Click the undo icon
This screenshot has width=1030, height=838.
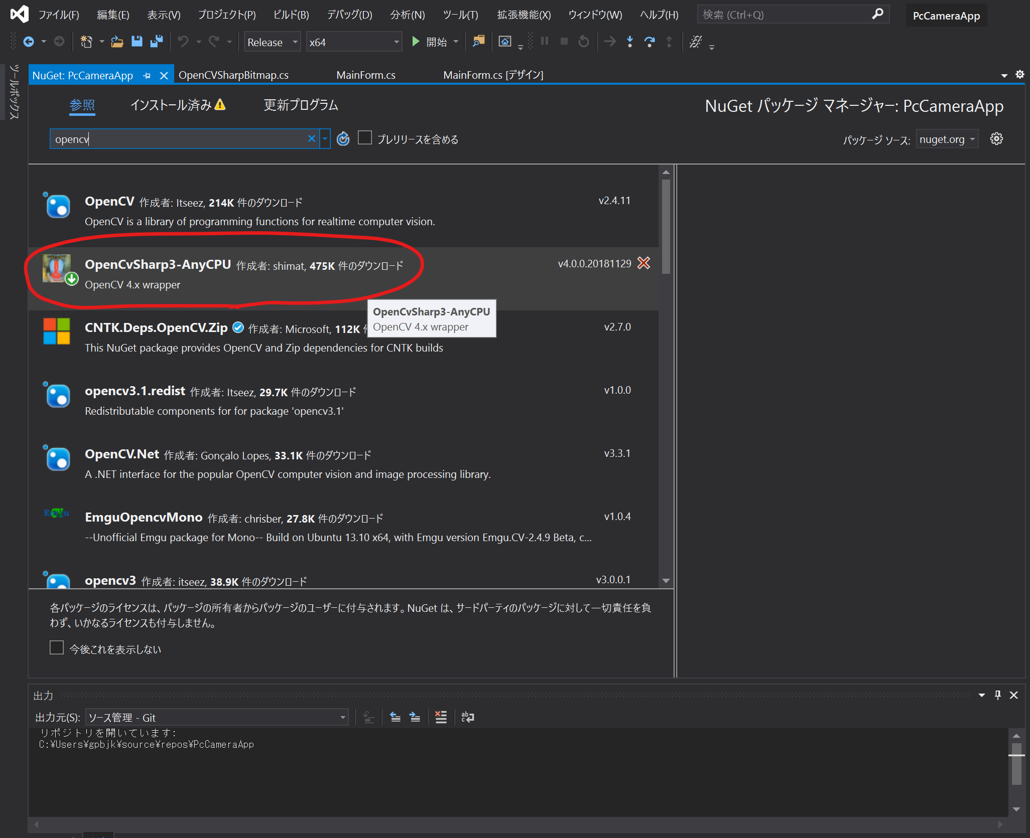(x=183, y=42)
